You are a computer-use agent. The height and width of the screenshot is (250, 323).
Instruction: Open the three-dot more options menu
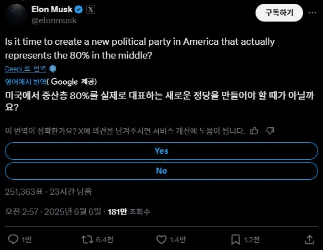point(312,13)
